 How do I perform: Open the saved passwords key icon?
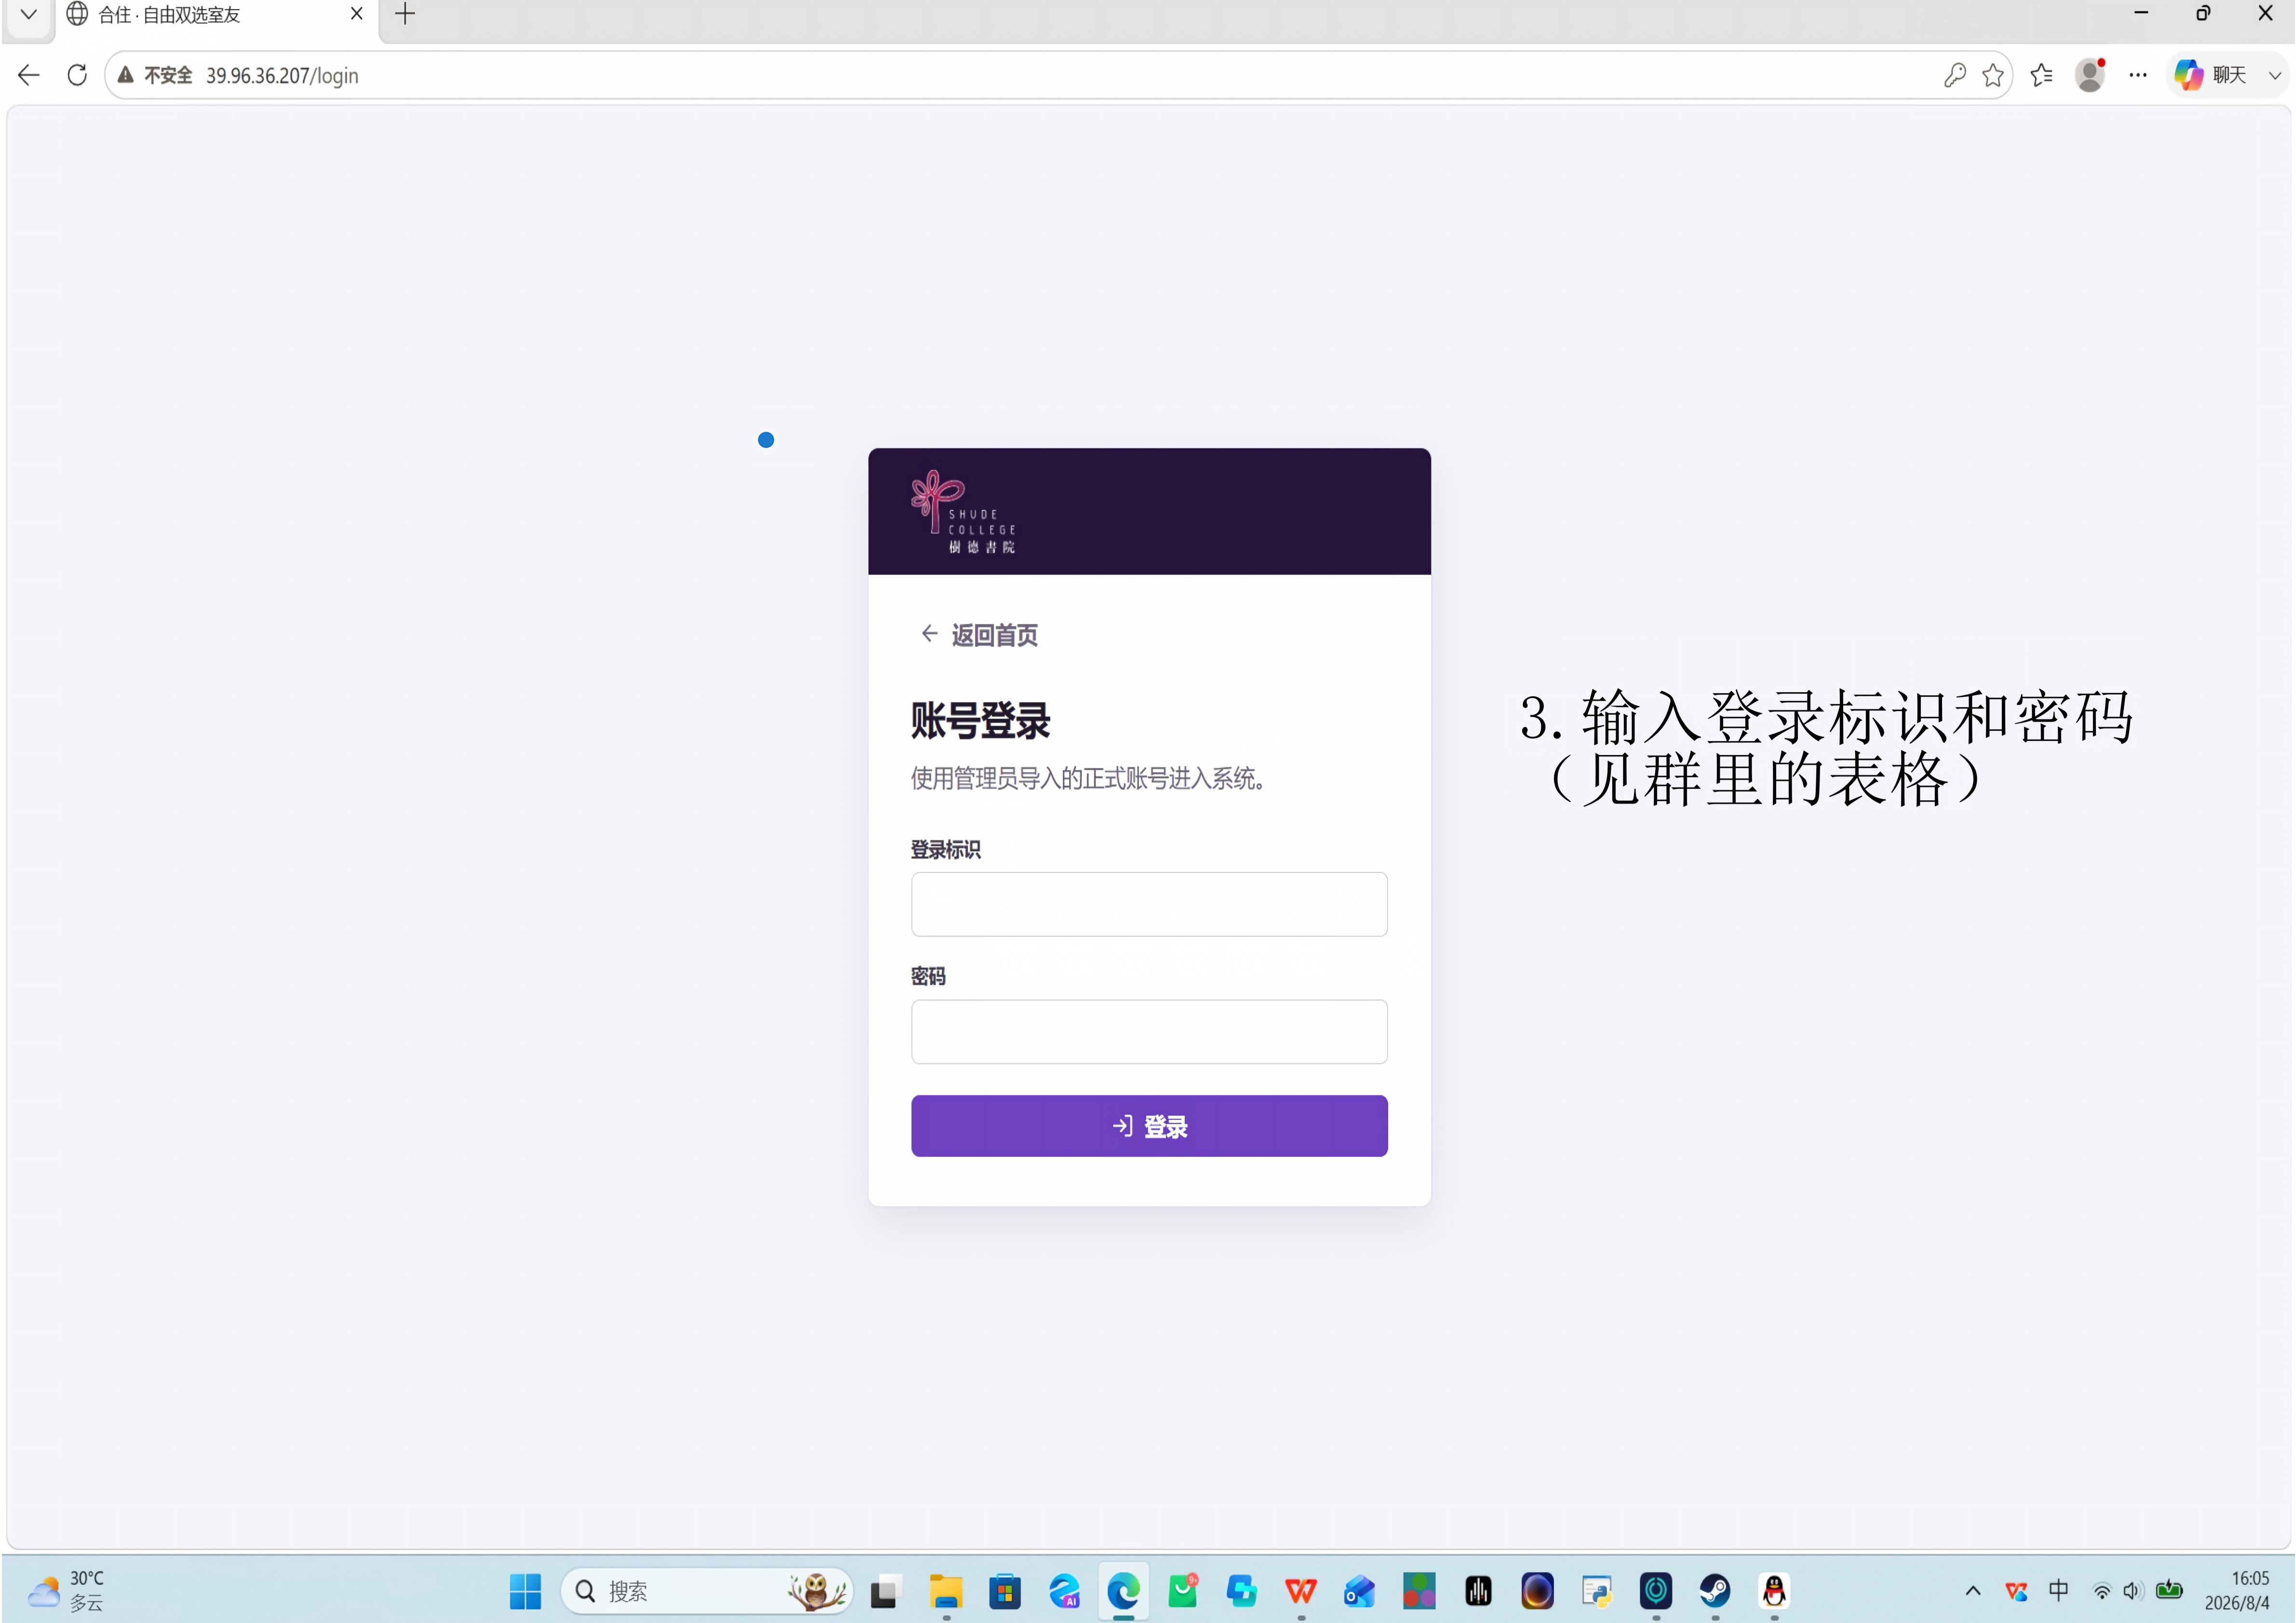pyautogui.click(x=1954, y=75)
